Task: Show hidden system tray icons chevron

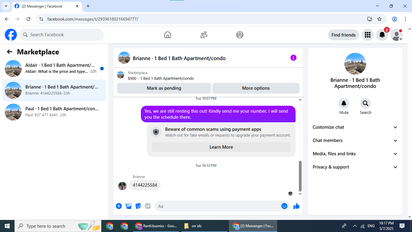Action: tap(355, 226)
